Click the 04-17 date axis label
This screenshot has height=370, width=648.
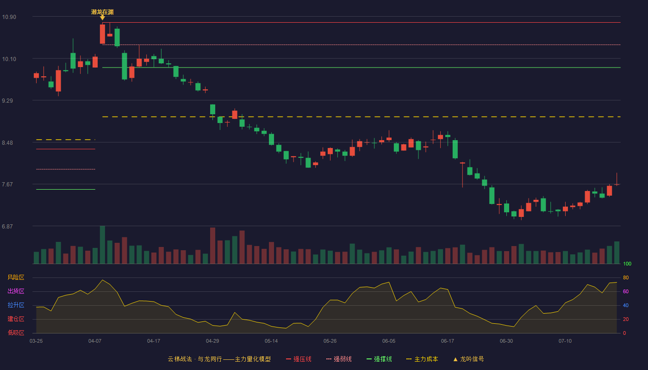click(x=154, y=341)
